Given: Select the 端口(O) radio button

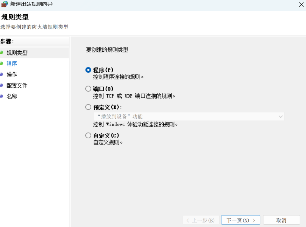Looking at the screenshot, I should click(88, 89).
